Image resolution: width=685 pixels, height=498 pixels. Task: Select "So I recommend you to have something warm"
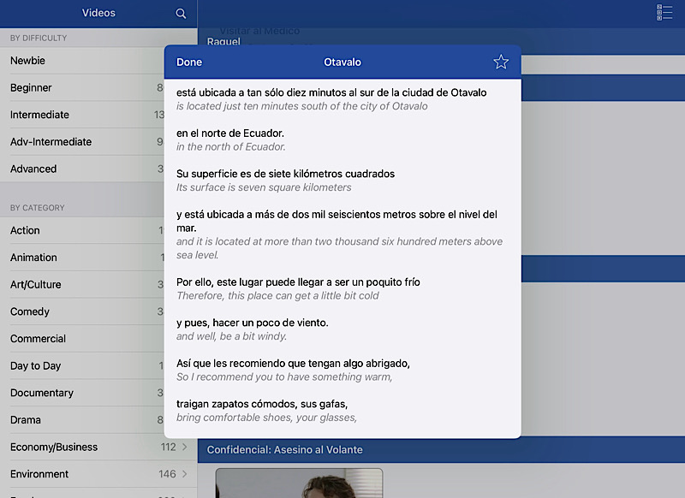(x=284, y=376)
